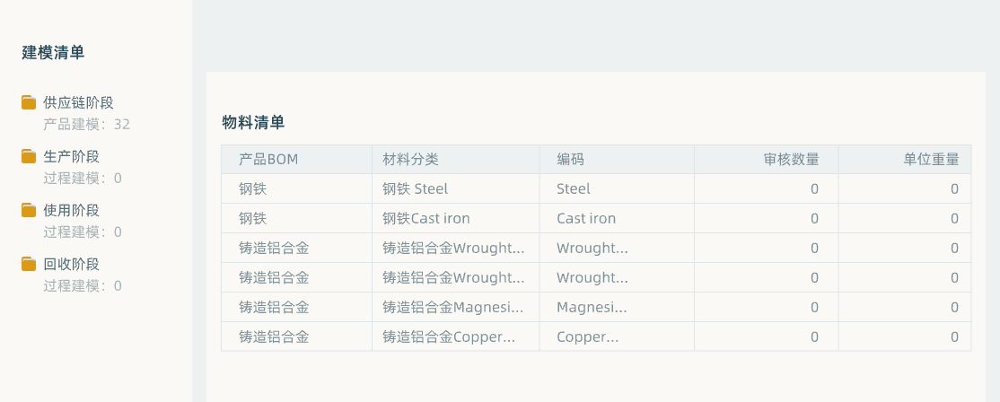Click the 生产阶段 folder icon
1000x402 pixels.
coord(28,156)
